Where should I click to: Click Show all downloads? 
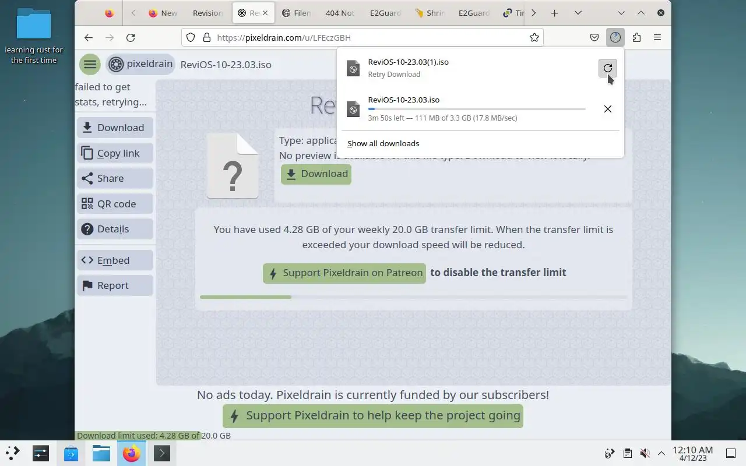[x=383, y=143]
